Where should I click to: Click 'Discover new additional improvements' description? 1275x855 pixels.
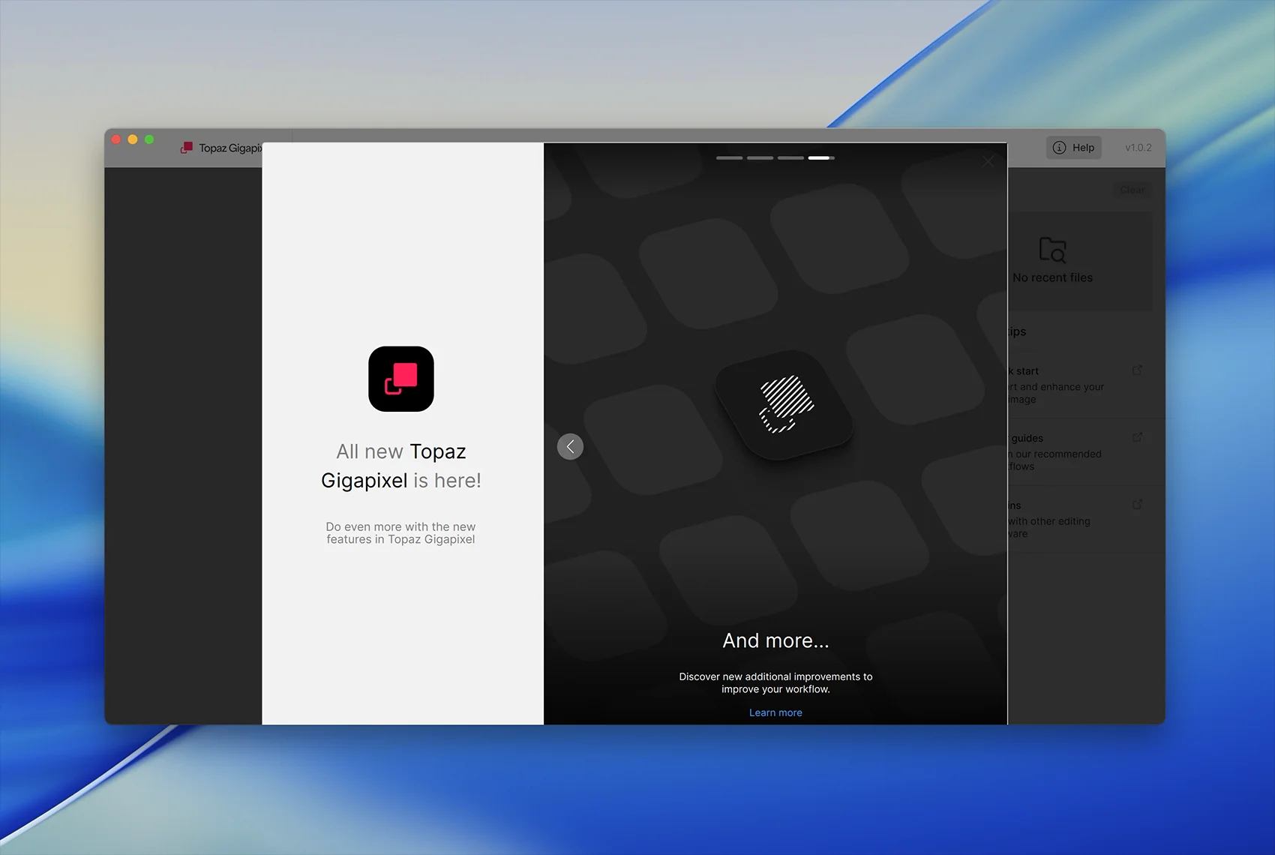(775, 682)
